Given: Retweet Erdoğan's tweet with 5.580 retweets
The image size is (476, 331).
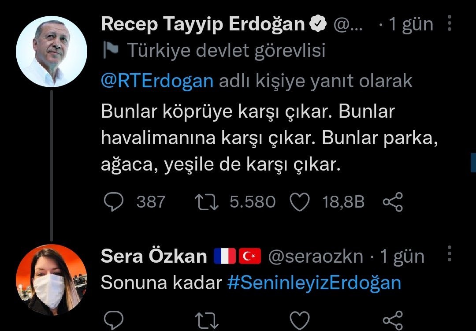Looking at the screenshot, I should (x=207, y=202).
